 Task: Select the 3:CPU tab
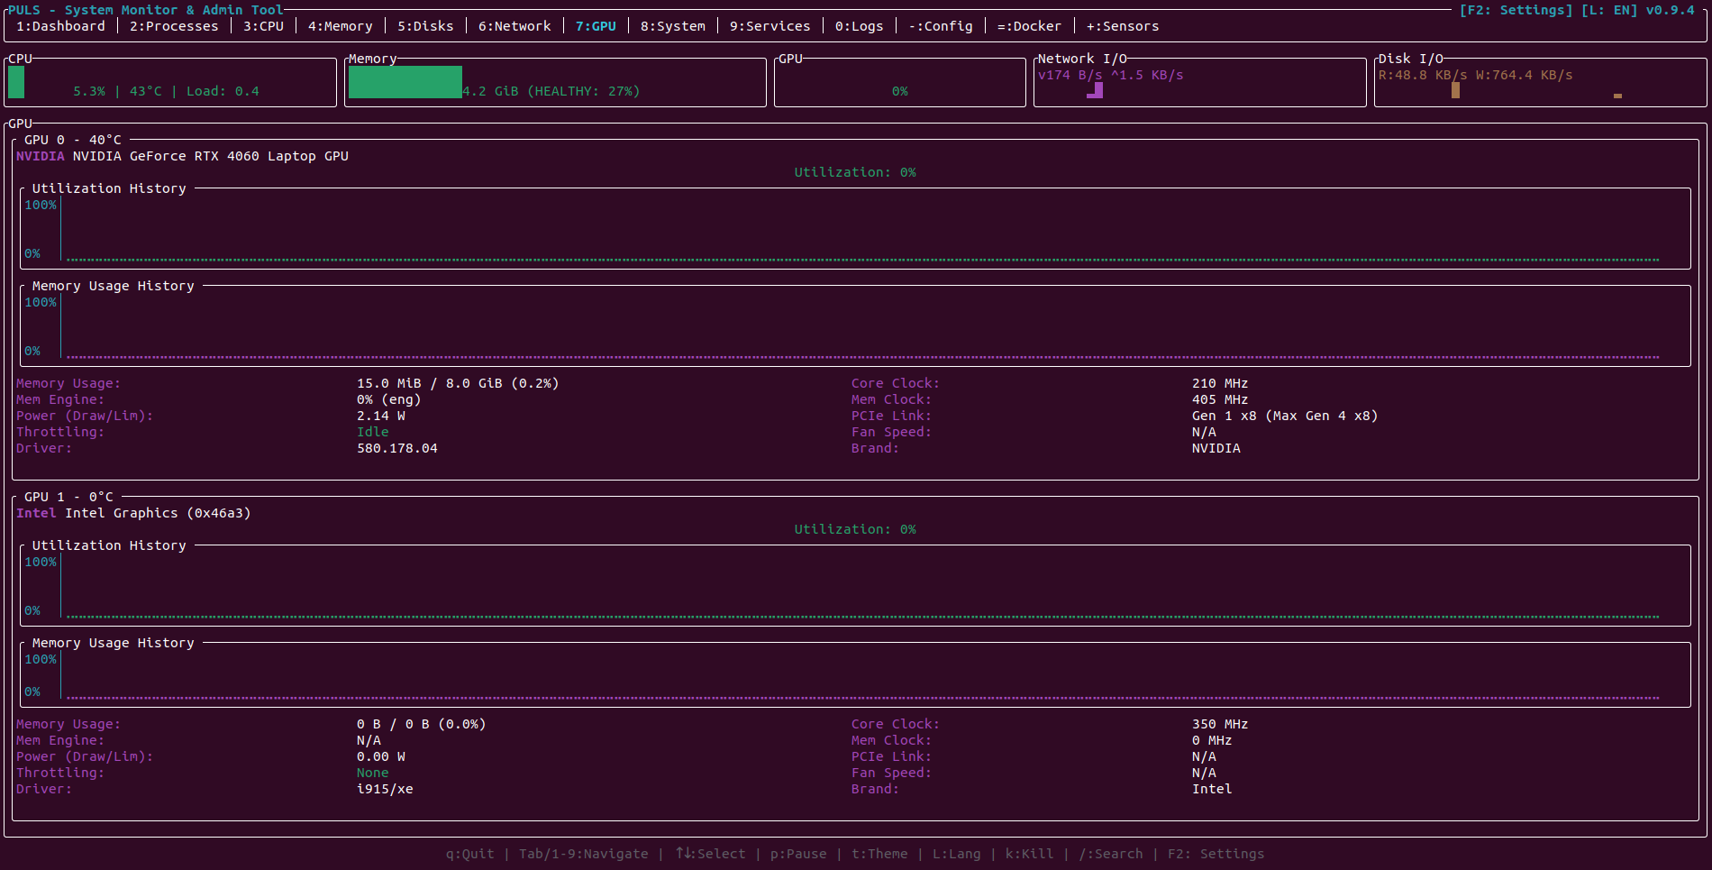[263, 26]
